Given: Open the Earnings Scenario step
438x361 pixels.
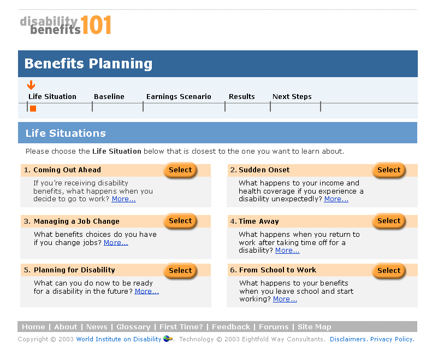Looking at the screenshot, I should click(179, 97).
